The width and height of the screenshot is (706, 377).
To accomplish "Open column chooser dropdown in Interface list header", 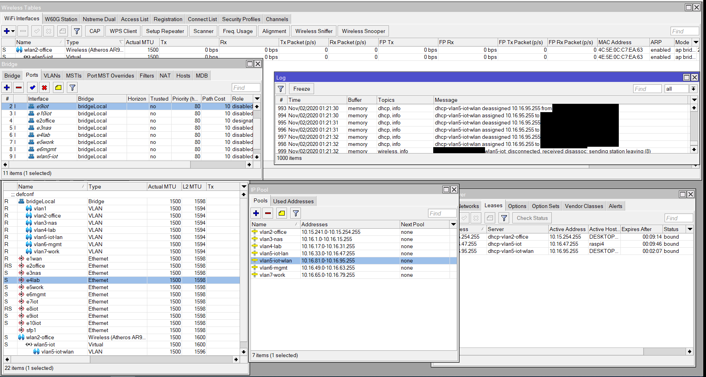I will (244, 187).
